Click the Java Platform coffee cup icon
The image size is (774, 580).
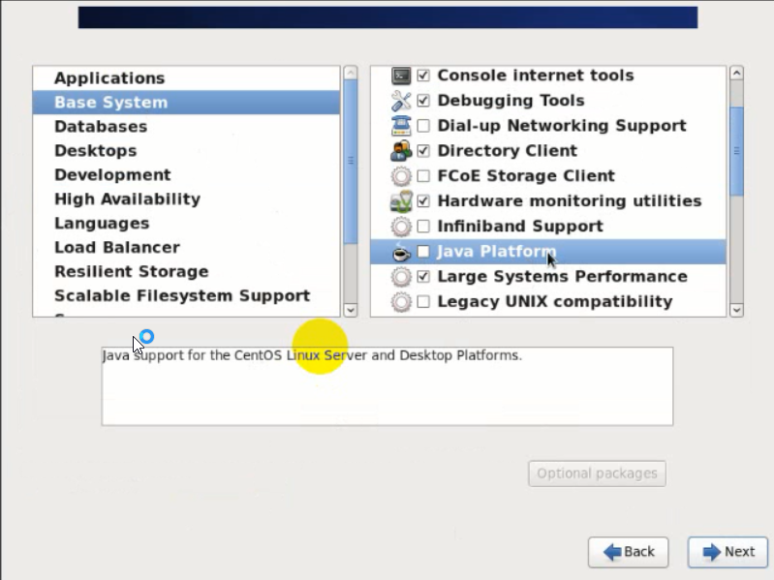click(x=401, y=252)
